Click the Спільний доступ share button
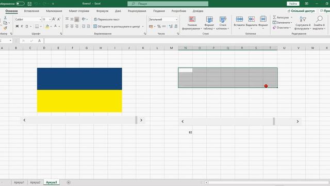This screenshot has width=330, height=186. (x=301, y=11)
